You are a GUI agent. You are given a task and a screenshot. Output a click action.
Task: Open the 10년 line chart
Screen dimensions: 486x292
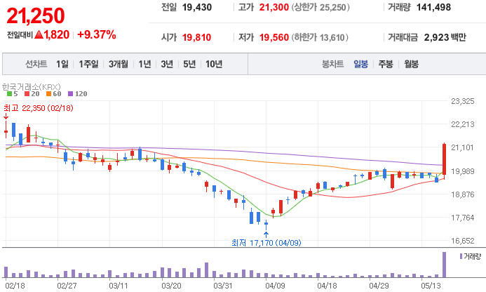click(214, 65)
